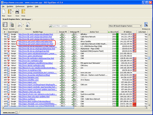153x115 pixels.
Task: Close the www.cnn.com project tab
Action: tap(16, 113)
